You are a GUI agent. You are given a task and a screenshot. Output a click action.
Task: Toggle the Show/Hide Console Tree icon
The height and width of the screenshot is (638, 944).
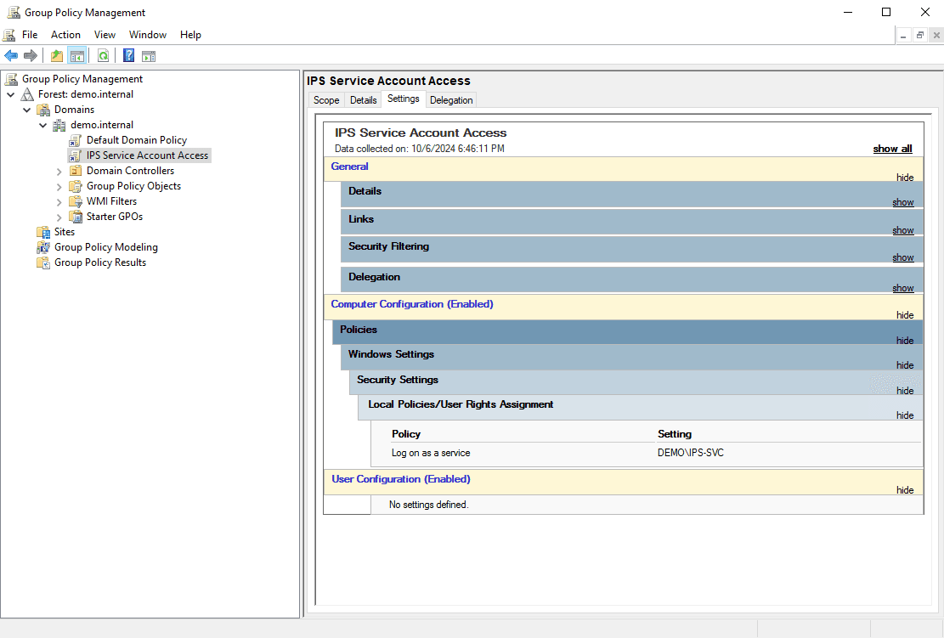76,55
